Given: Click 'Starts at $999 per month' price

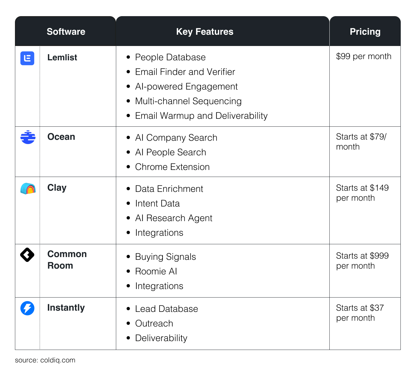Looking at the screenshot, I should point(362,261).
